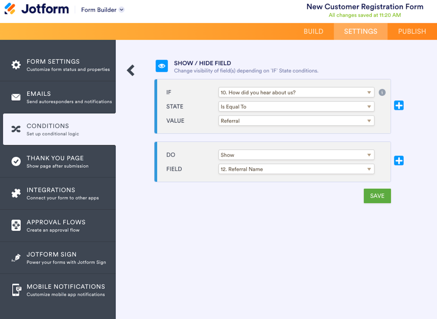Viewport: 437px width, 319px height.
Task: Open the Mobile Notifications menu item
Action: [x=58, y=290]
